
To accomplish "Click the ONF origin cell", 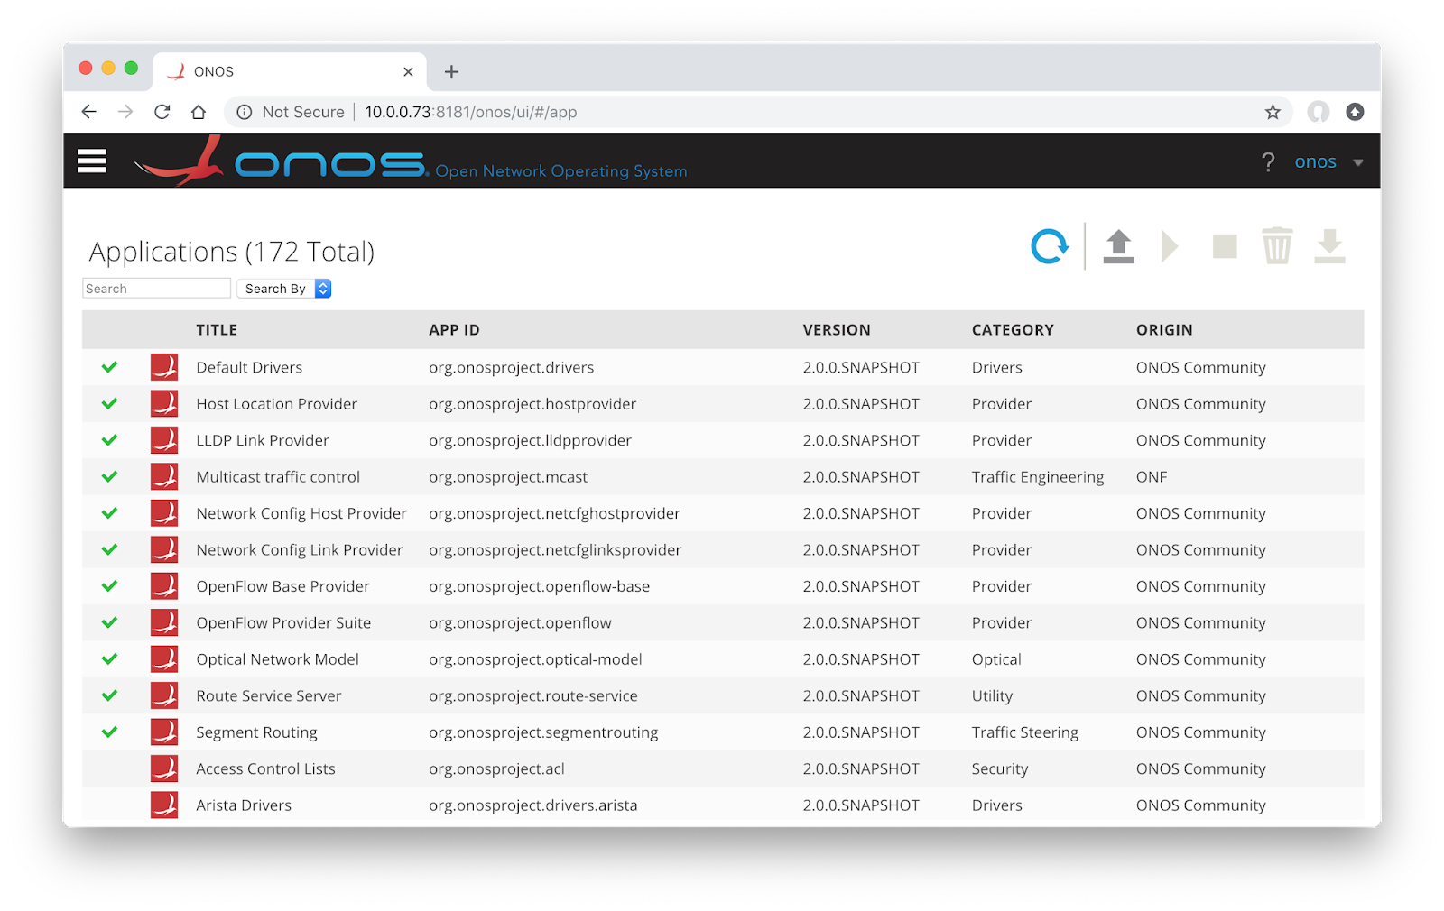I will coord(1152,477).
